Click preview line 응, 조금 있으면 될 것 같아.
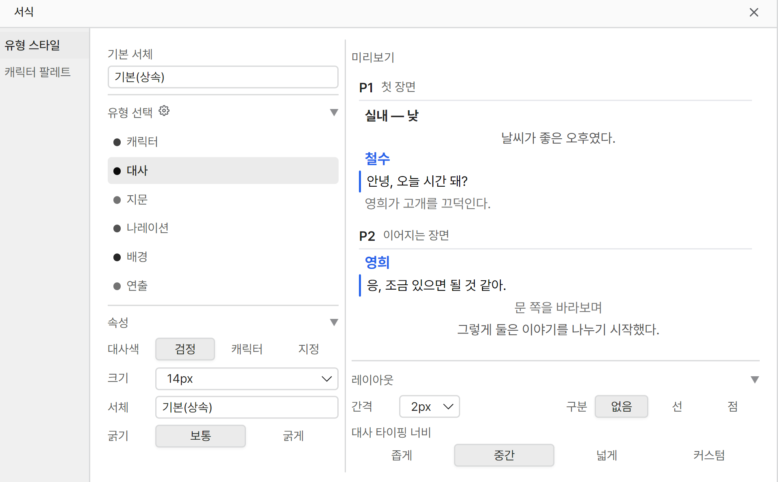This screenshot has height=482, width=778. pyautogui.click(x=436, y=285)
